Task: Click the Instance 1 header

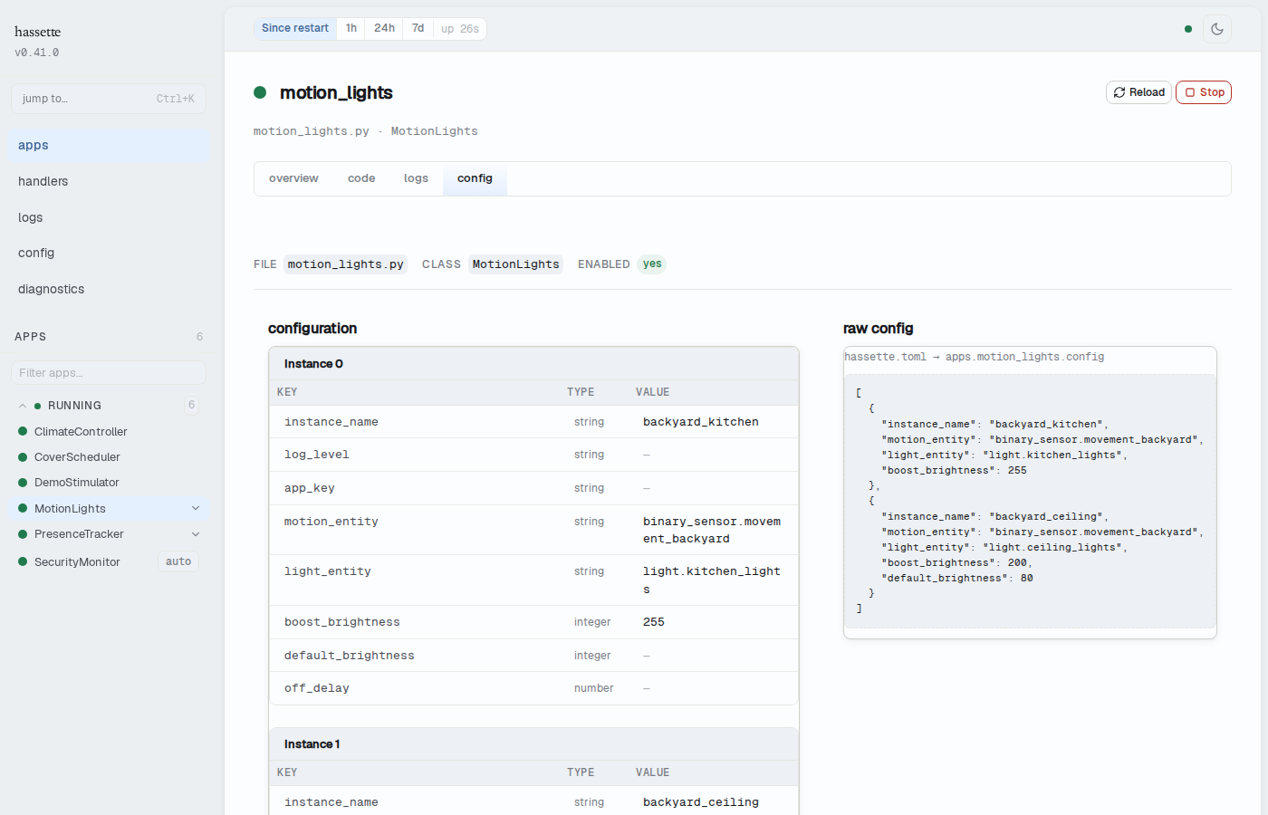Action: point(533,744)
